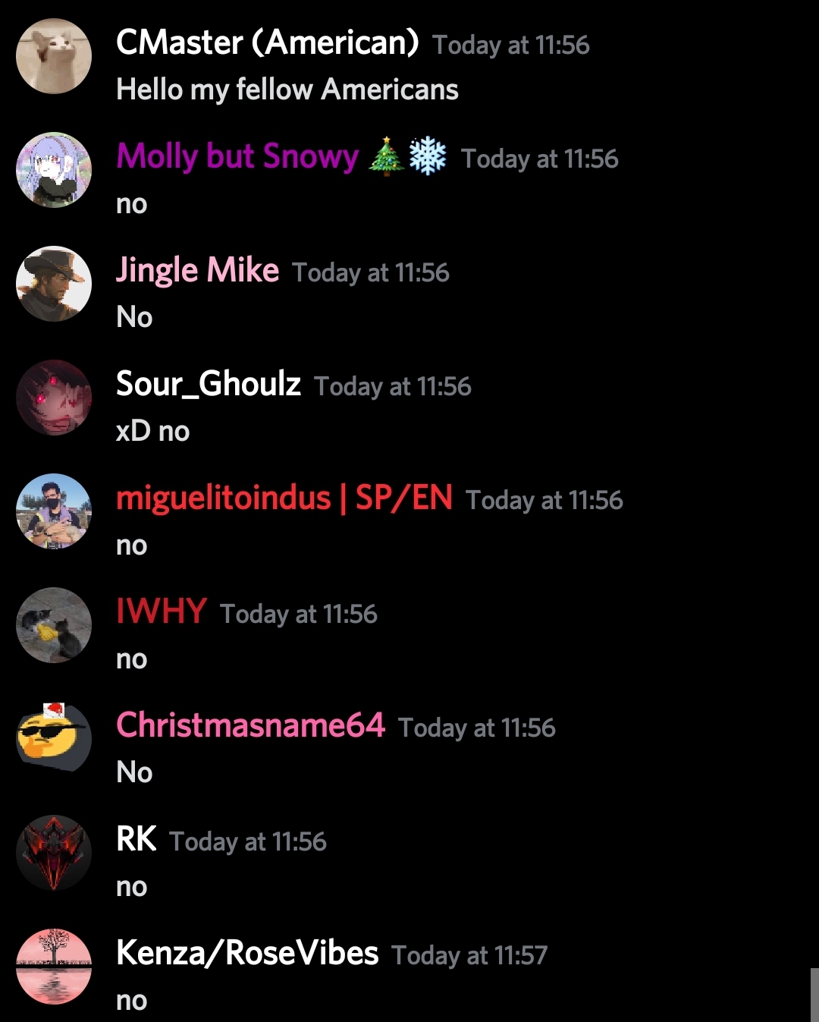This screenshot has height=1022, width=819.
Task: Open Christmasname64's sunglasses emoji avatar
Action: pyautogui.click(x=54, y=739)
